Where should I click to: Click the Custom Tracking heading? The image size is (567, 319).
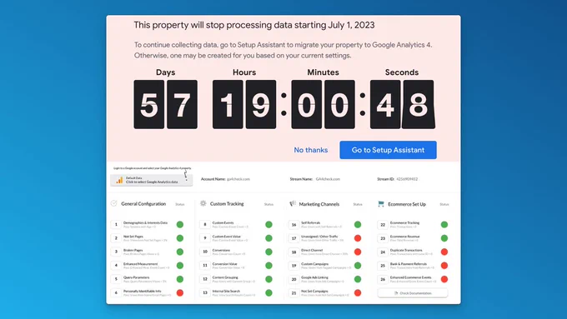[227, 204]
